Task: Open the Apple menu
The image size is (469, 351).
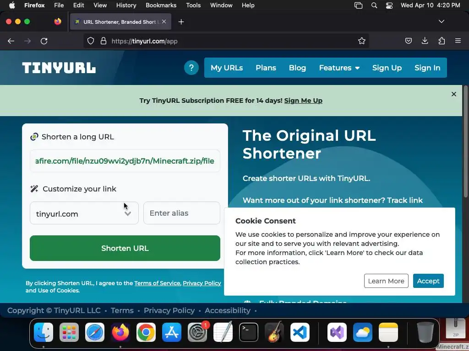Action: [12, 5]
